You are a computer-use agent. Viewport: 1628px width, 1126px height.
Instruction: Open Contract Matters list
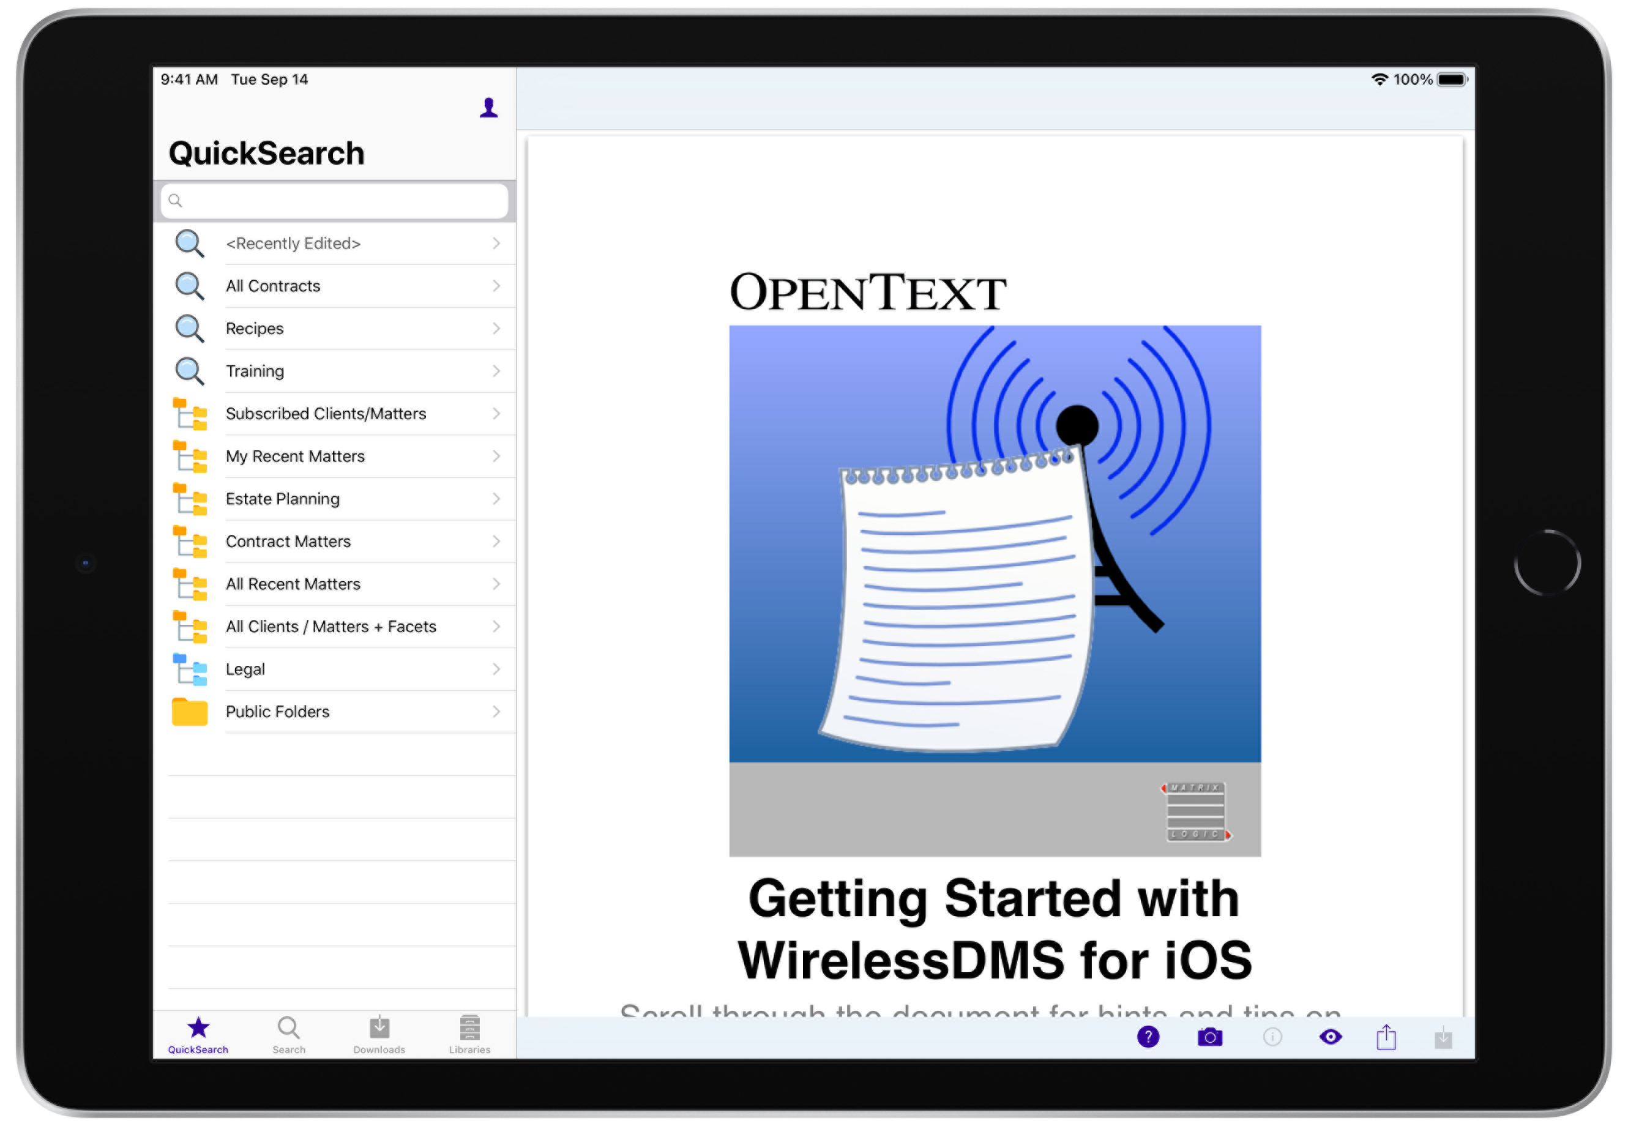(335, 542)
